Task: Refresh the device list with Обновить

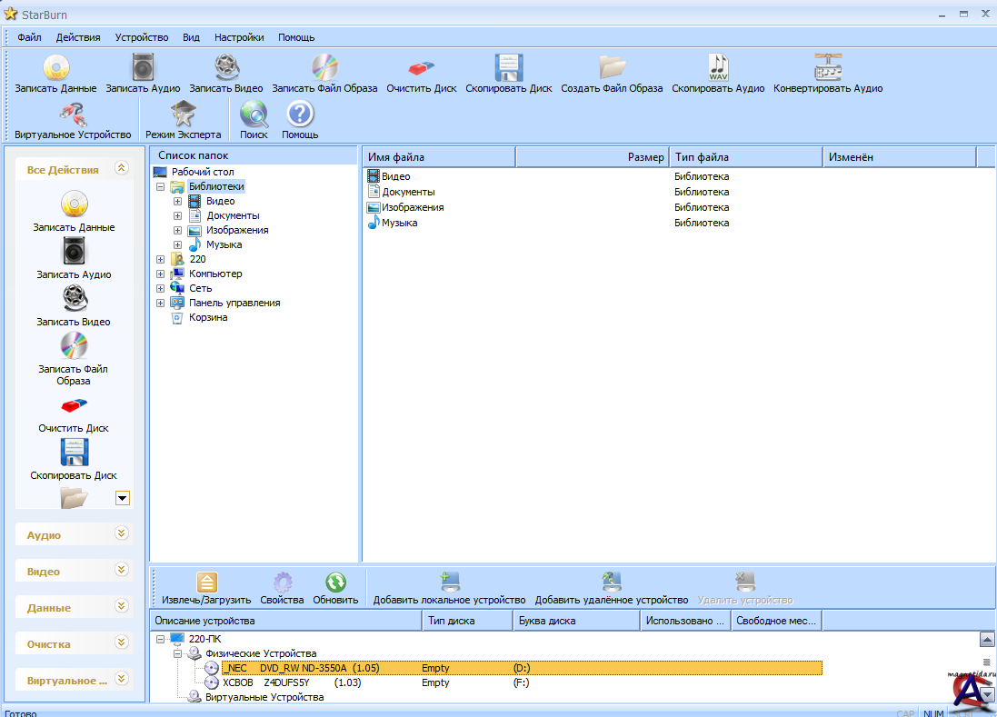Action: [335, 587]
